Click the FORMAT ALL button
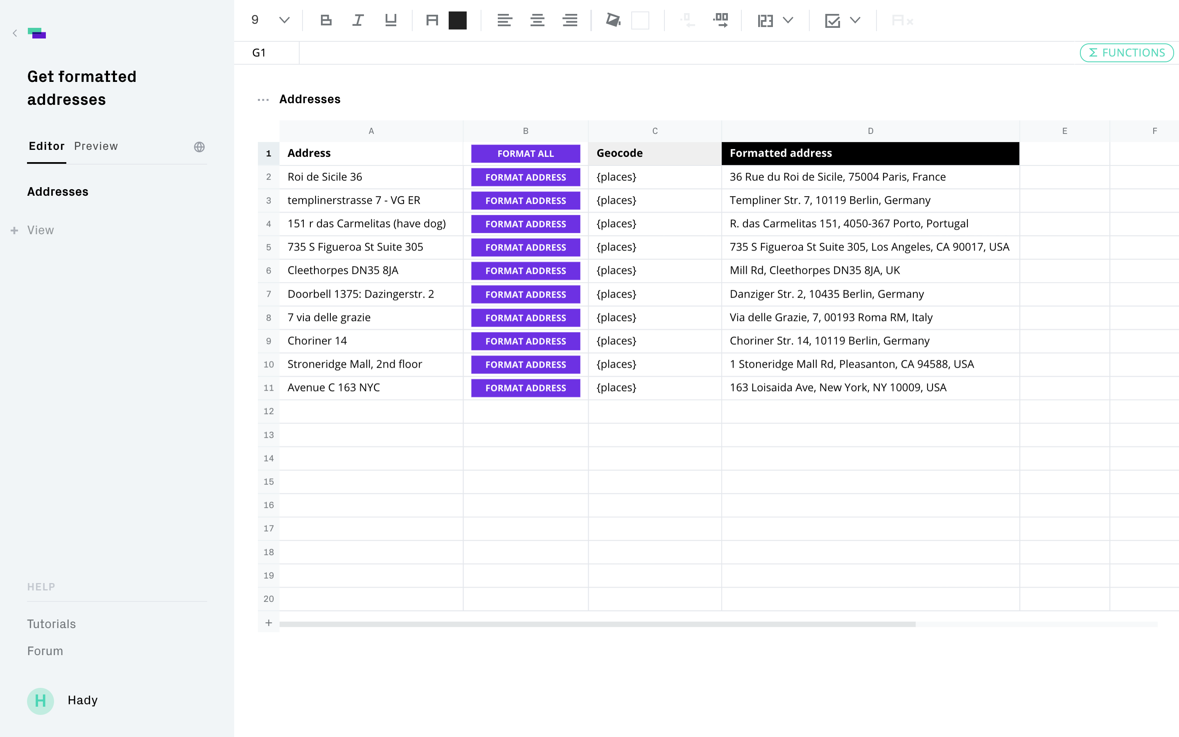Viewport: 1179px width, 737px height. (525, 154)
